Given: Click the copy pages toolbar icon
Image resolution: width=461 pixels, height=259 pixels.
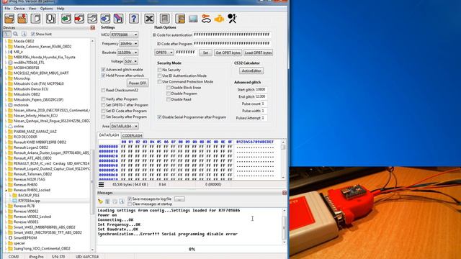Looking at the screenshot, I should click(x=51, y=19).
